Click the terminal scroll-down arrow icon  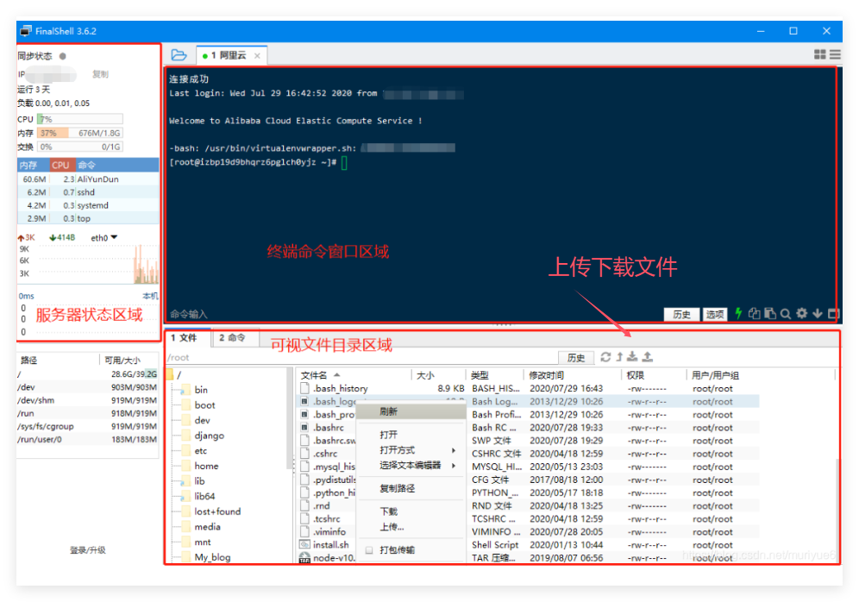pos(818,313)
